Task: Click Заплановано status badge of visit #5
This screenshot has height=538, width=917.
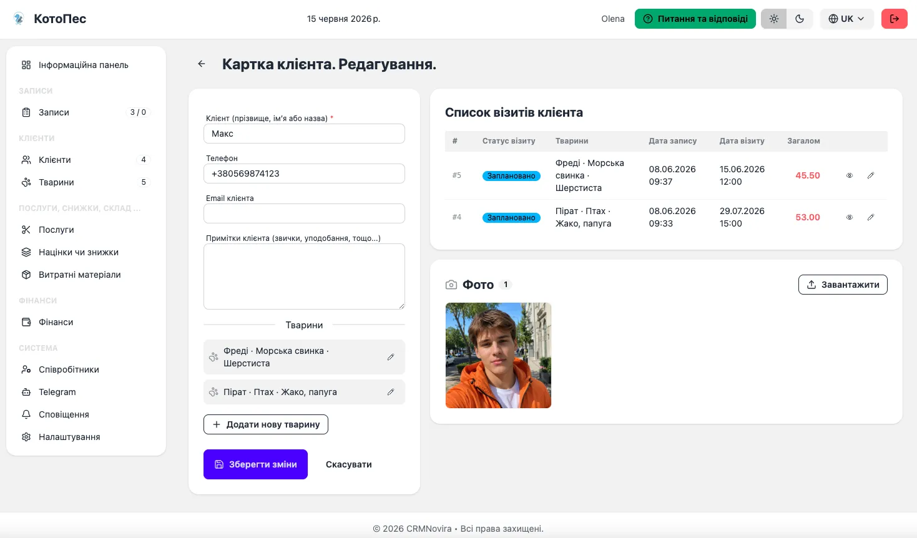Action: (x=511, y=176)
